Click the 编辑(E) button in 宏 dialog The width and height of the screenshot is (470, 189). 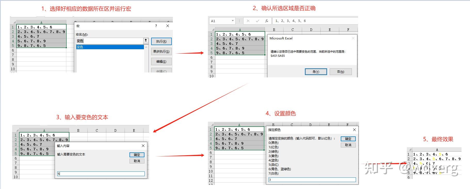click(x=161, y=61)
